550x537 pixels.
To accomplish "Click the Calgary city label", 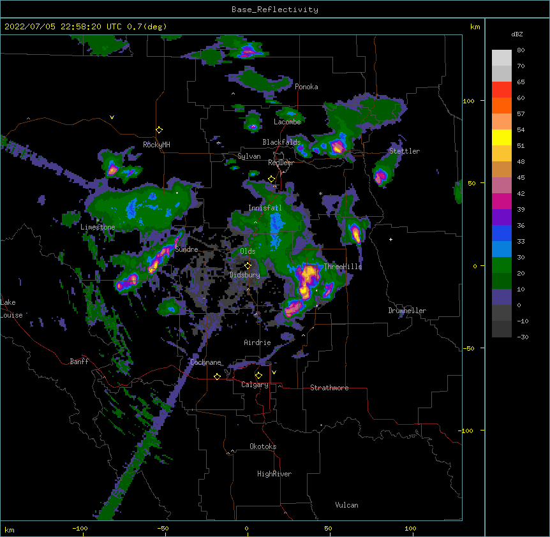I will tap(255, 385).
